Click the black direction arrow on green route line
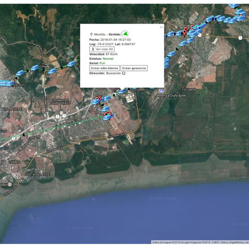Screen dimensions: 249x249 pyautogui.click(x=24, y=135)
